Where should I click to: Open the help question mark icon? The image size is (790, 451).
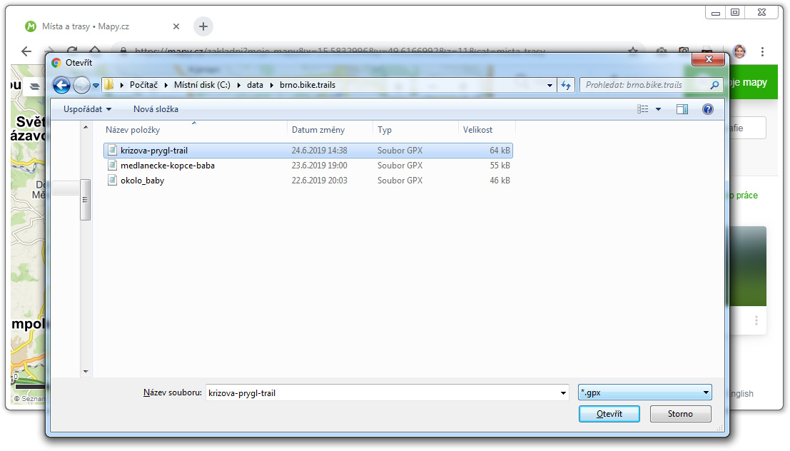[x=707, y=109]
